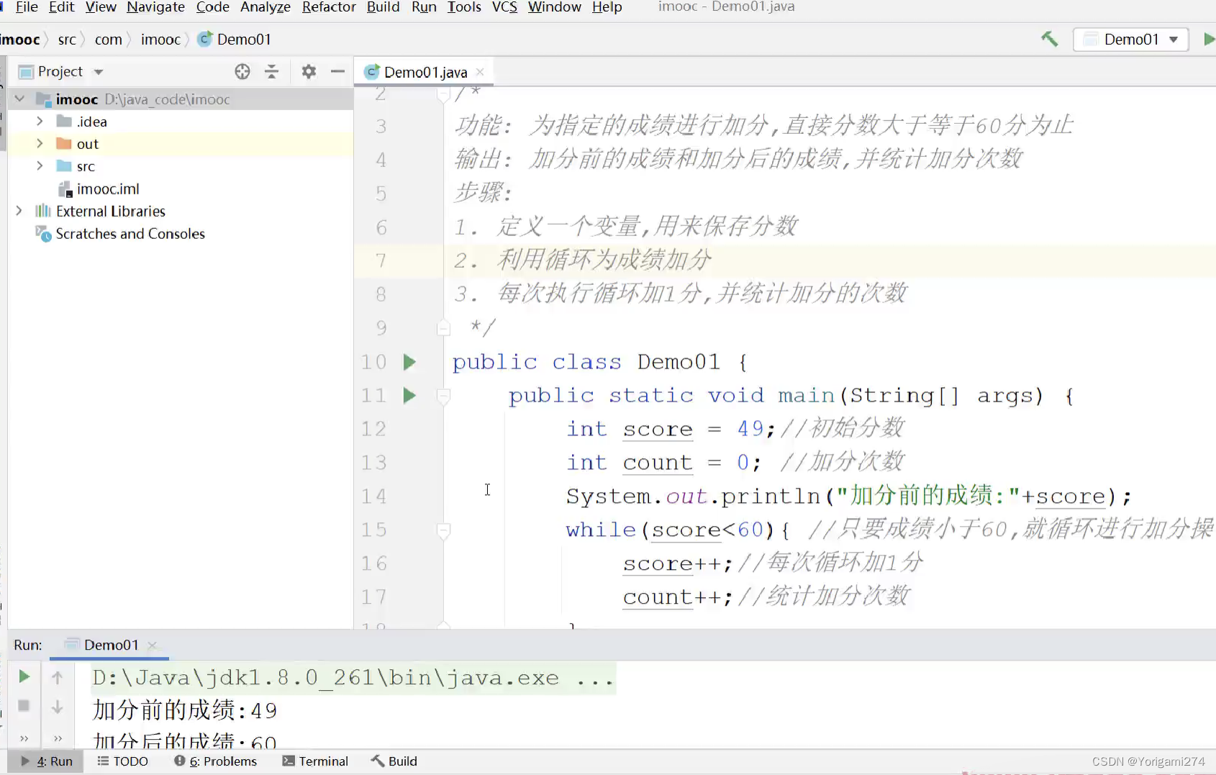The image size is (1216, 775).
Task: Close the Demo01.java editor tab
Action: (x=480, y=72)
